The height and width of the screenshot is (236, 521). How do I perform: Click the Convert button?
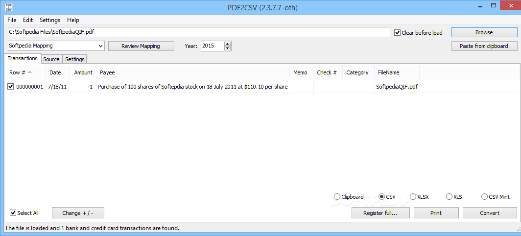coord(490,212)
